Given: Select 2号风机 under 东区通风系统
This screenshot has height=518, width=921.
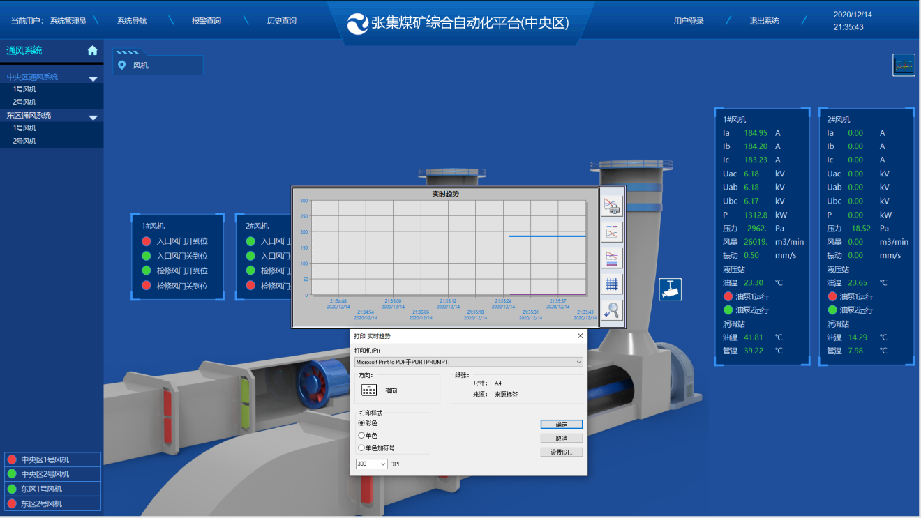Looking at the screenshot, I should tap(24, 141).
